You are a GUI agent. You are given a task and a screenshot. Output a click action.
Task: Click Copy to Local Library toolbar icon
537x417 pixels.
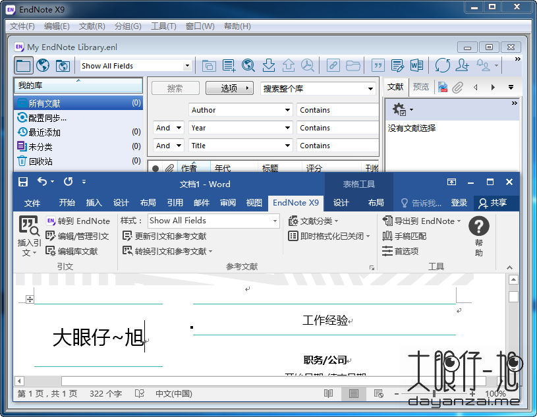coord(209,65)
